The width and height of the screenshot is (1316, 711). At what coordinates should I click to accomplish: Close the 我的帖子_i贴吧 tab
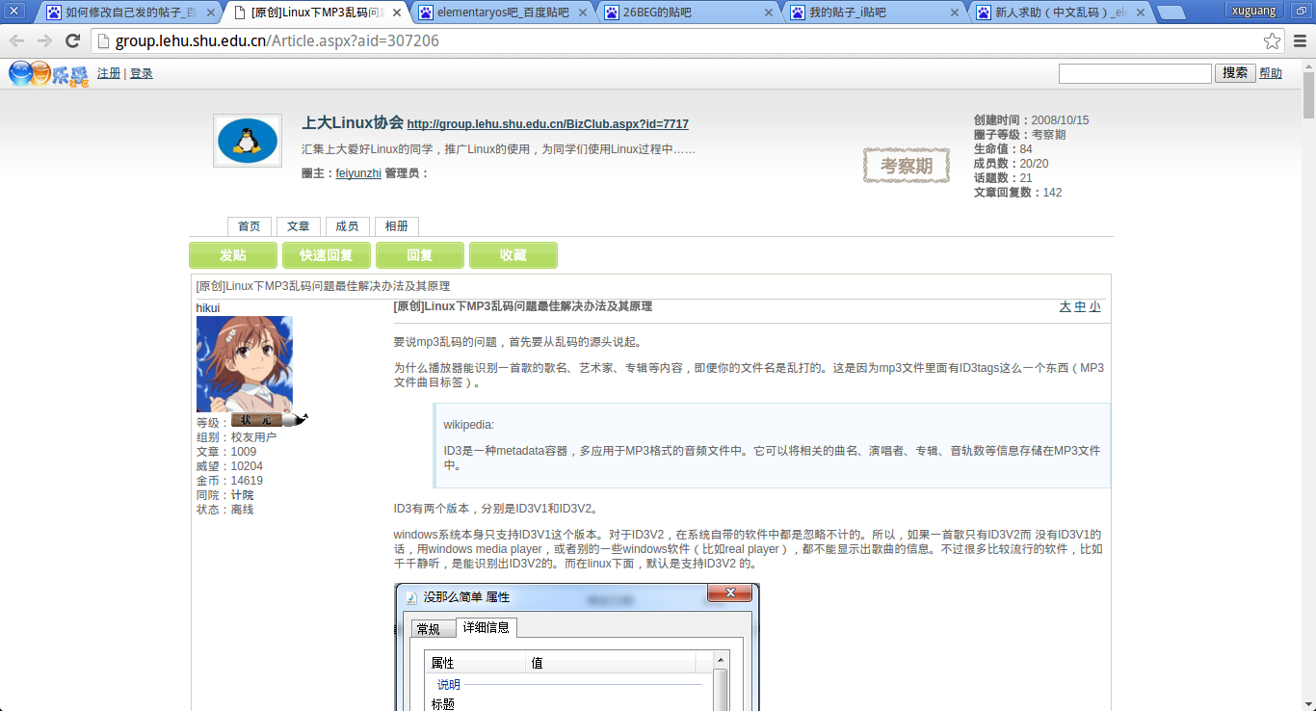pyautogui.click(x=955, y=13)
